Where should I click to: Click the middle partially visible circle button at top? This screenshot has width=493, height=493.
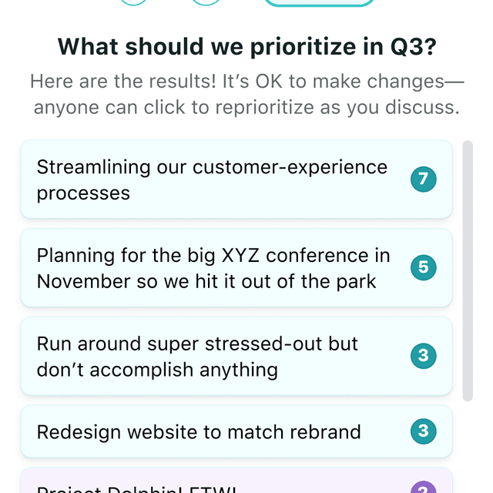click(206, 2)
